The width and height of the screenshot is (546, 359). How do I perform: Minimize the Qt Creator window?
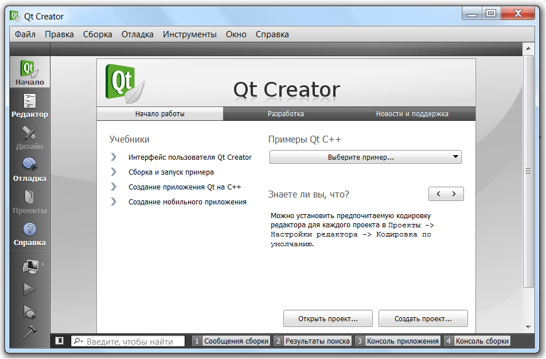473,14
